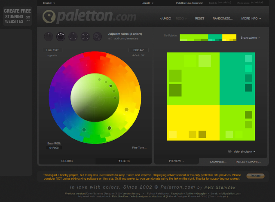This screenshot has height=202, width=275.
Task: Click the opposite hue label
Action: pyautogui.click(x=52, y=55)
